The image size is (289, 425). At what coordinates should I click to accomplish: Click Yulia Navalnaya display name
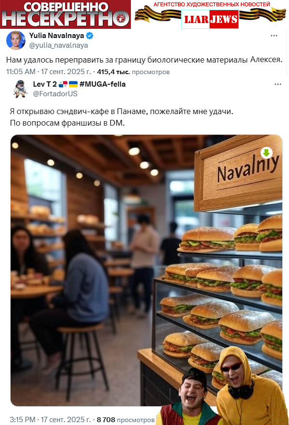pos(56,36)
